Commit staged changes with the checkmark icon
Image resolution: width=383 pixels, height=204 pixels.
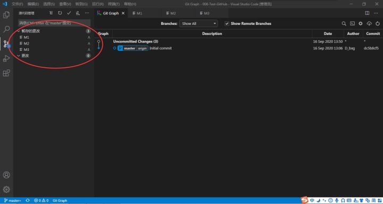pos(69,13)
